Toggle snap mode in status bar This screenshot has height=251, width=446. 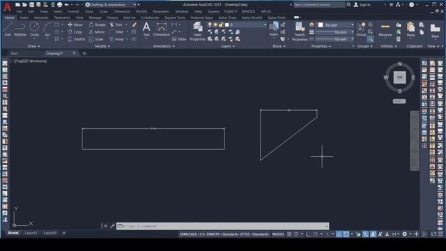pyautogui.click(x=296, y=234)
